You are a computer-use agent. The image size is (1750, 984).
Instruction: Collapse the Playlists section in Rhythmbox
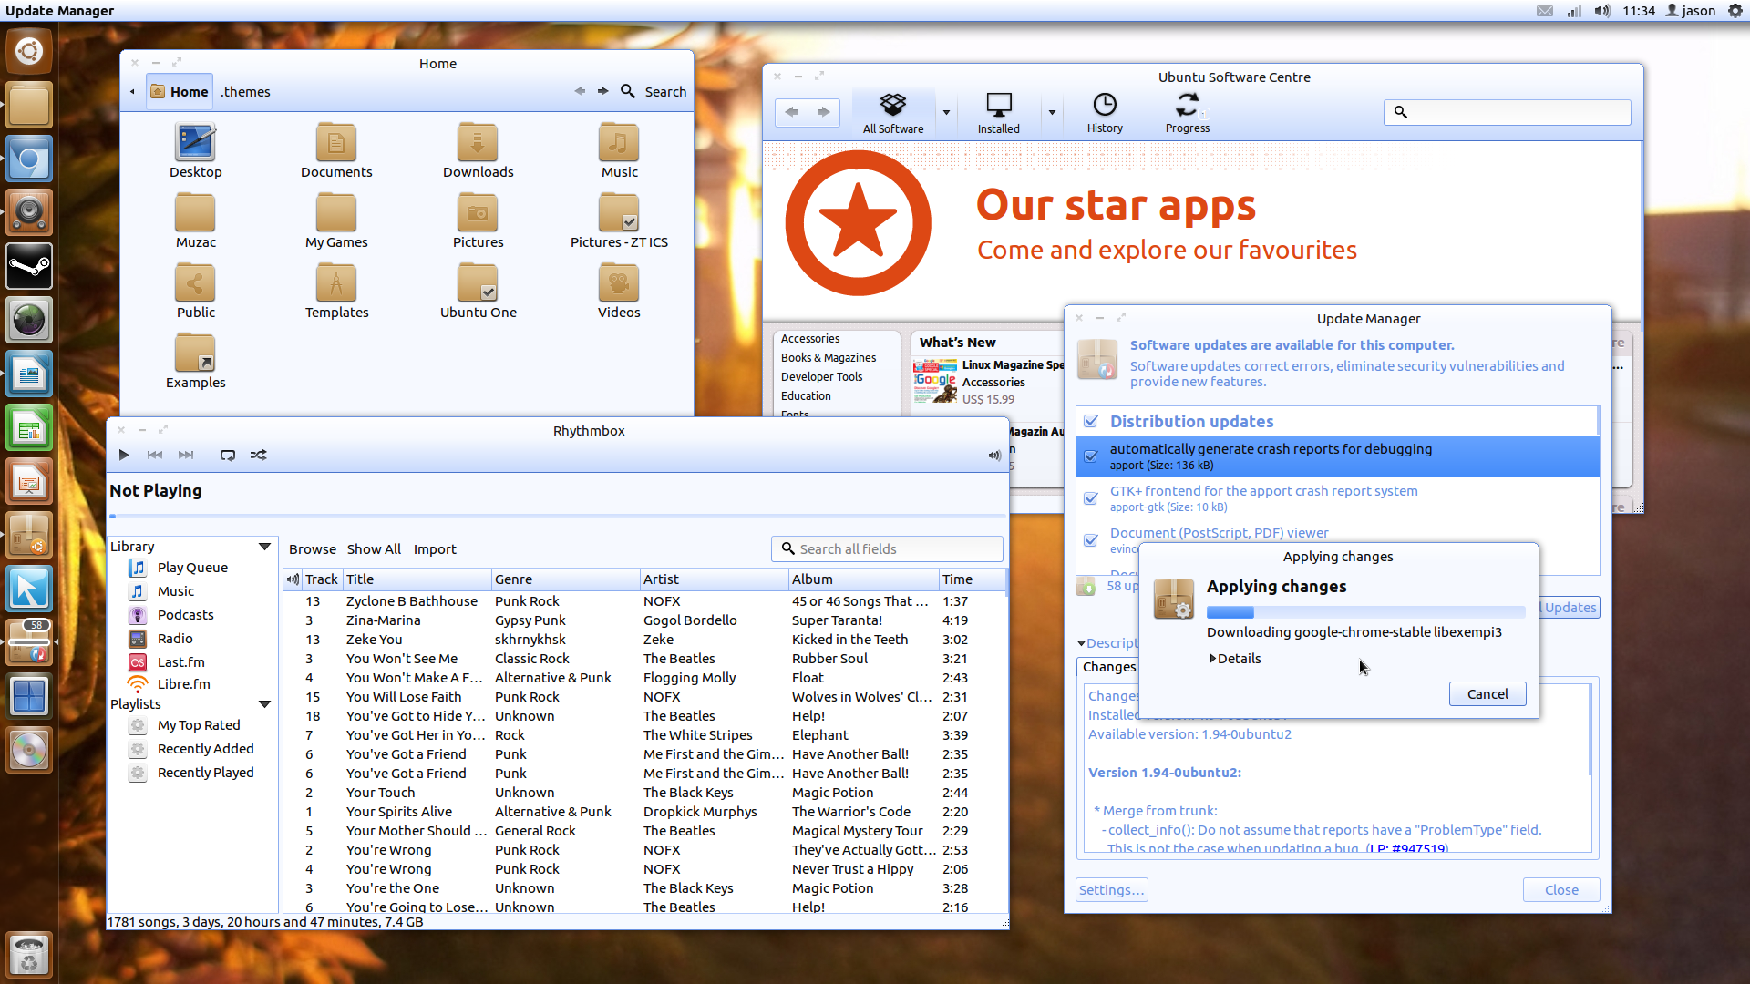pyautogui.click(x=264, y=704)
